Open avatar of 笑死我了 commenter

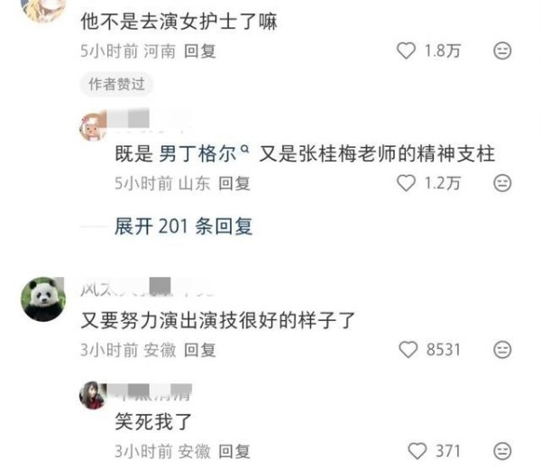[92, 396]
